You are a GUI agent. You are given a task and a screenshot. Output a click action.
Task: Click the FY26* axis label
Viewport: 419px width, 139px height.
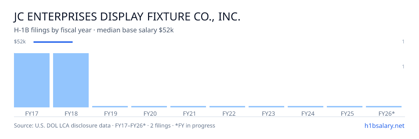(387, 113)
